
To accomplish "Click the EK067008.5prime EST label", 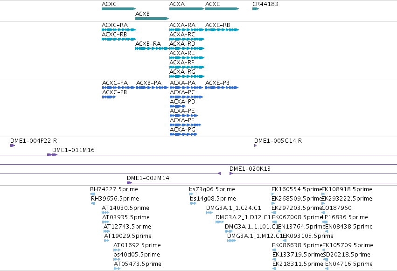I will pos(297,218).
